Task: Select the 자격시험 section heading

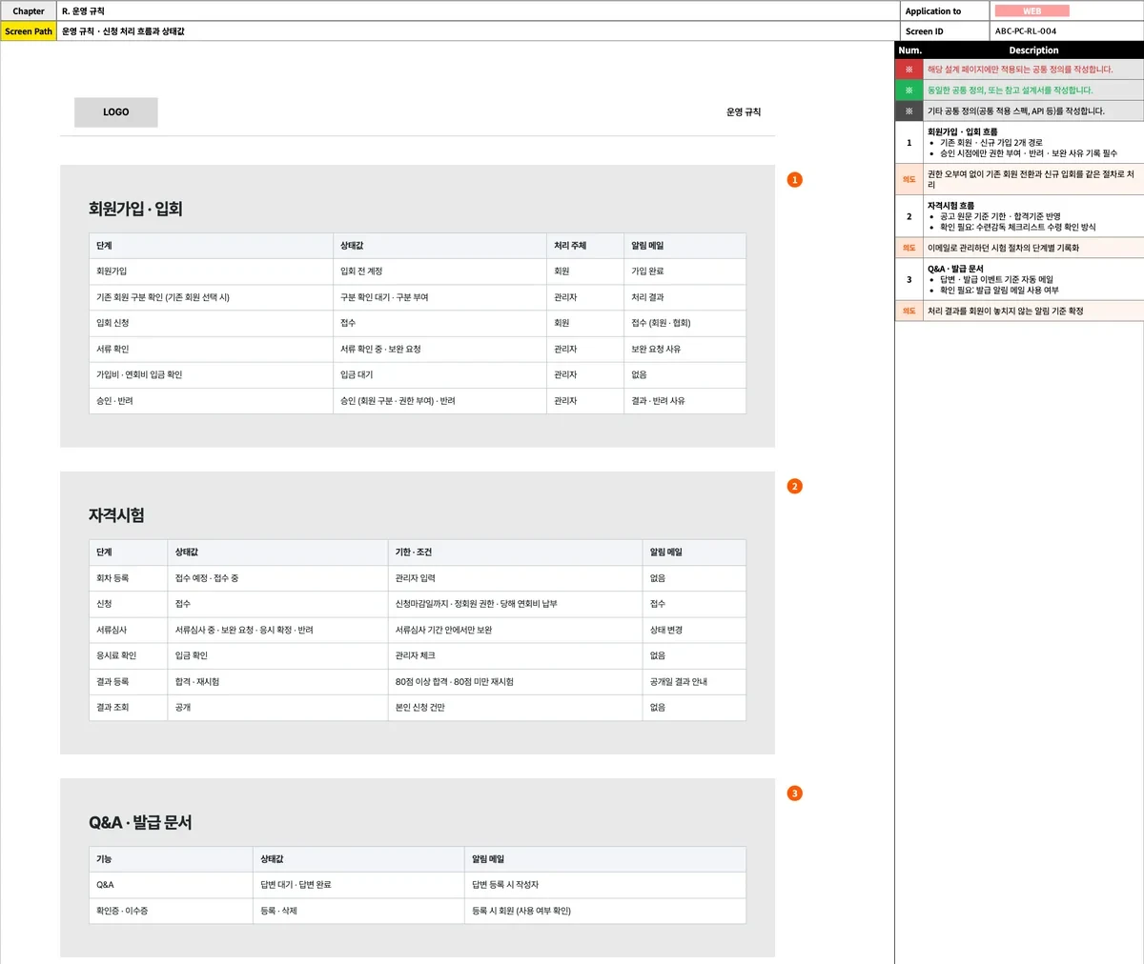Action: click(x=116, y=515)
